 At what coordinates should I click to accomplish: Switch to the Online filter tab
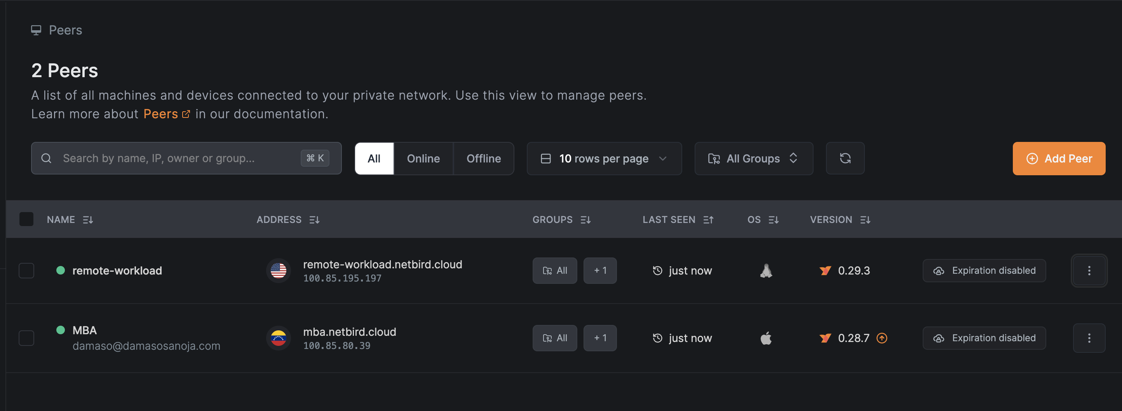(x=423, y=158)
